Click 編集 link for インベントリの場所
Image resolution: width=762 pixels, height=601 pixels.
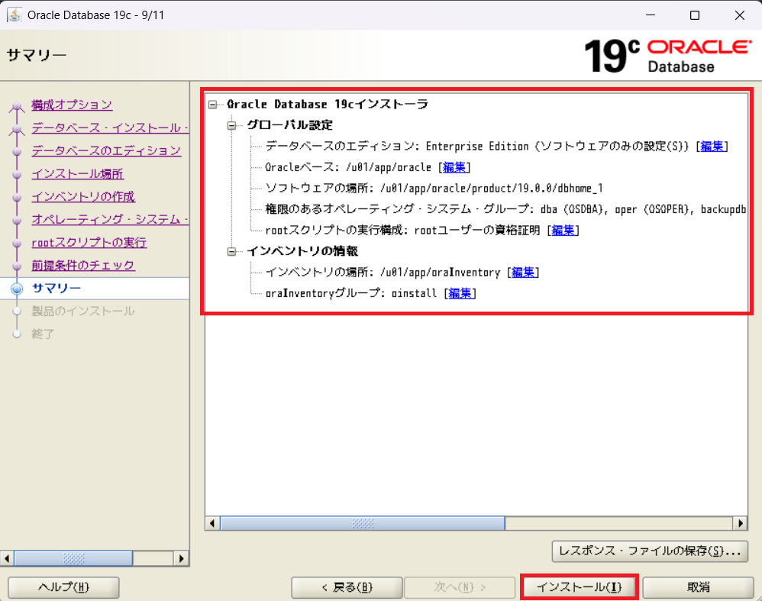524,272
